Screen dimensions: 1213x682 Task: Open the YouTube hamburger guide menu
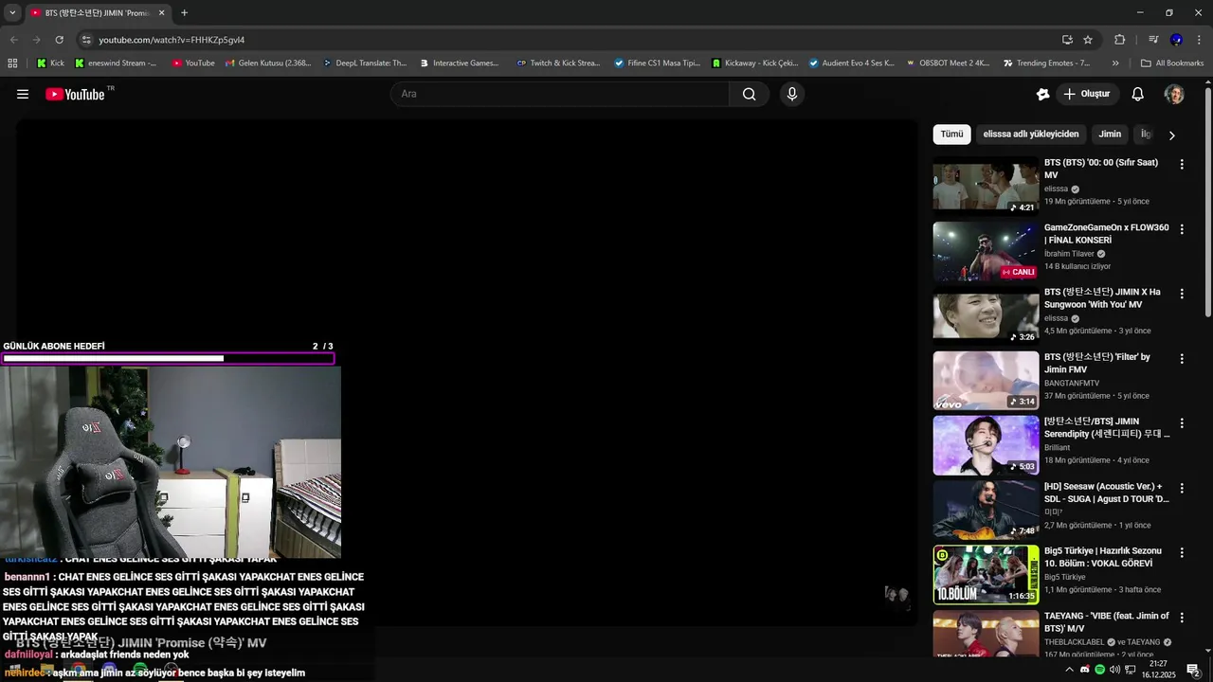23,94
